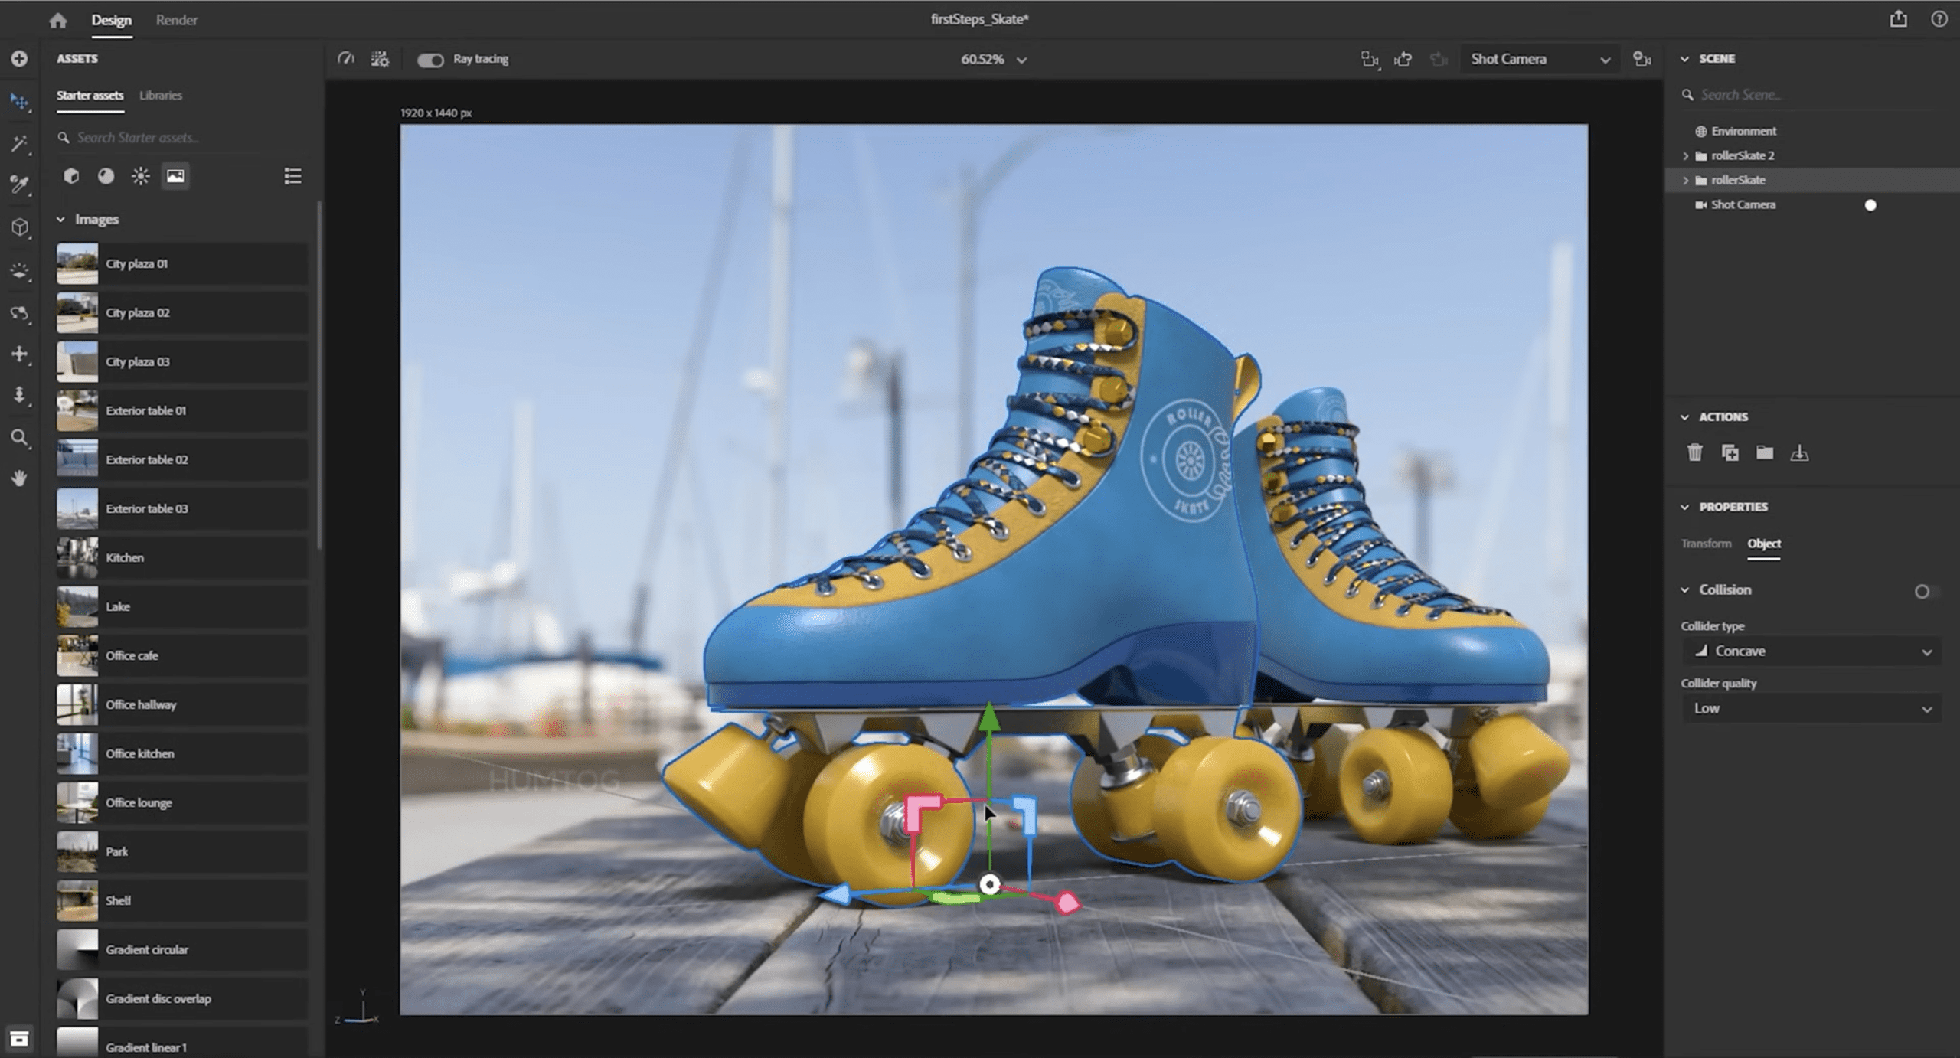The image size is (1960, 1058).
Task: Click the Share export icon
Action: click(x=1898, y=19)
